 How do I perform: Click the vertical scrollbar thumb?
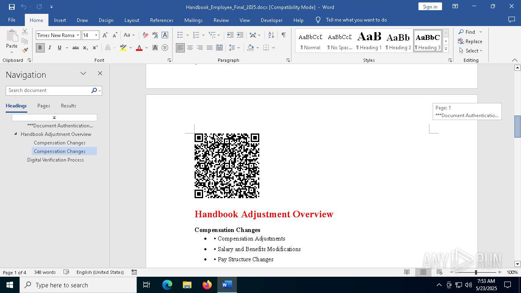517,127
